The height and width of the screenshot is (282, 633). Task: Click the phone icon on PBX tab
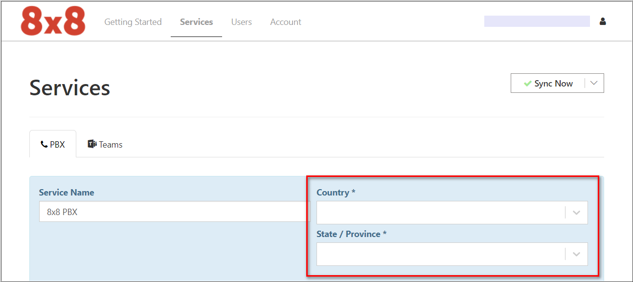click(44, 145)
